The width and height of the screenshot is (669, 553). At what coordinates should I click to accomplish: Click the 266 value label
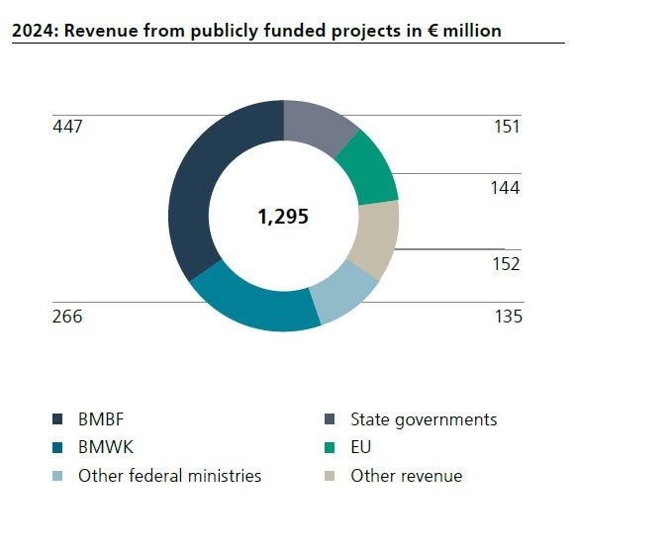(66, 317)
